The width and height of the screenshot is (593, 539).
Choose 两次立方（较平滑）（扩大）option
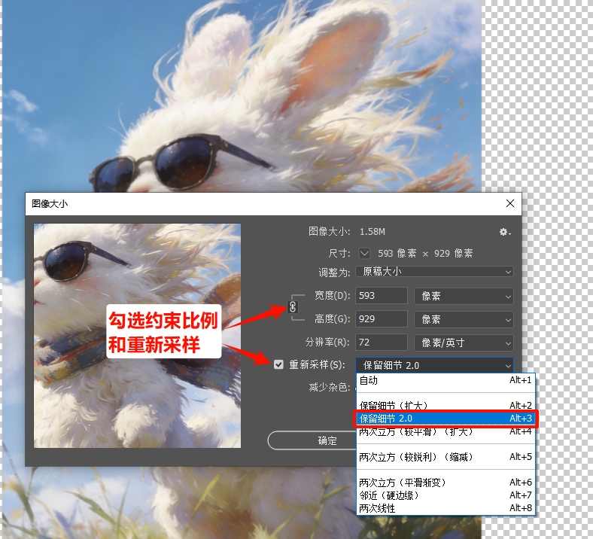click(446, 431)
